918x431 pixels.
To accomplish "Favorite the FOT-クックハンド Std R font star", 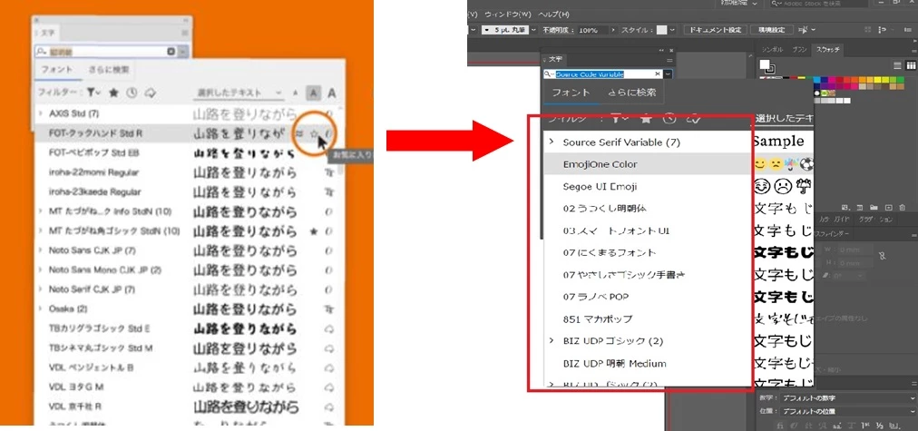I will point(314,134).
